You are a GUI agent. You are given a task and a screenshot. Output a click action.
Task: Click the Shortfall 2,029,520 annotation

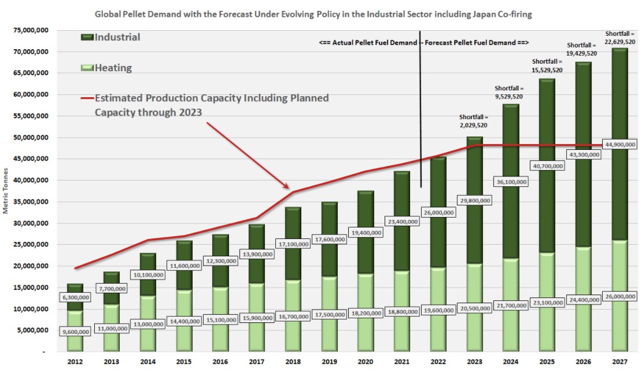pyautogui.click(x=473, y=121)
